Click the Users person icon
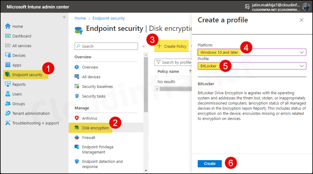This screenshot has width=313, height=174. pos(8,94)
